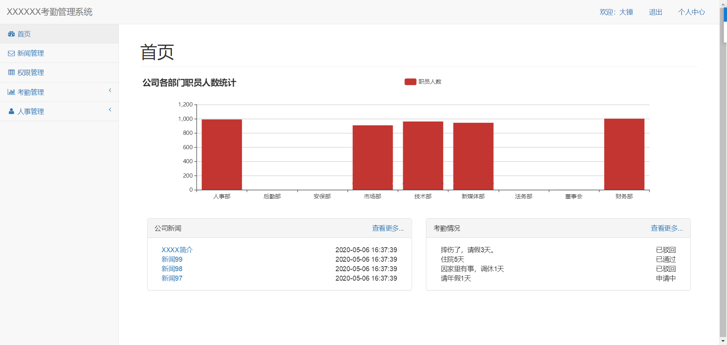
Task: Expand the 人事管理 submenu chevron
Action: coord(110,109)
